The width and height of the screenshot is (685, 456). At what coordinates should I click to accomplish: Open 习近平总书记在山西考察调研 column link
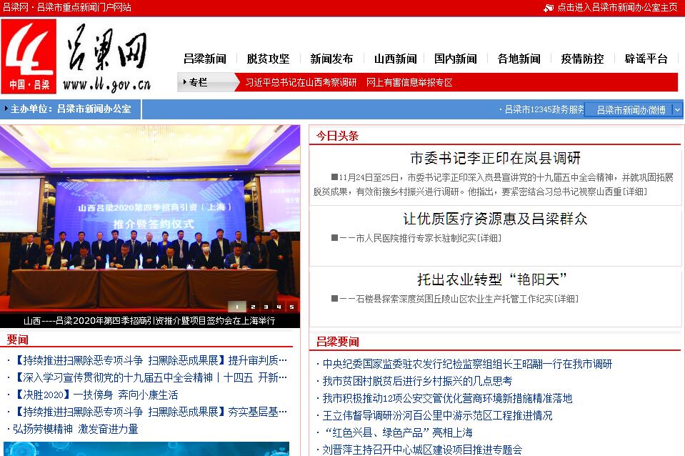click(x=301, y=83)
